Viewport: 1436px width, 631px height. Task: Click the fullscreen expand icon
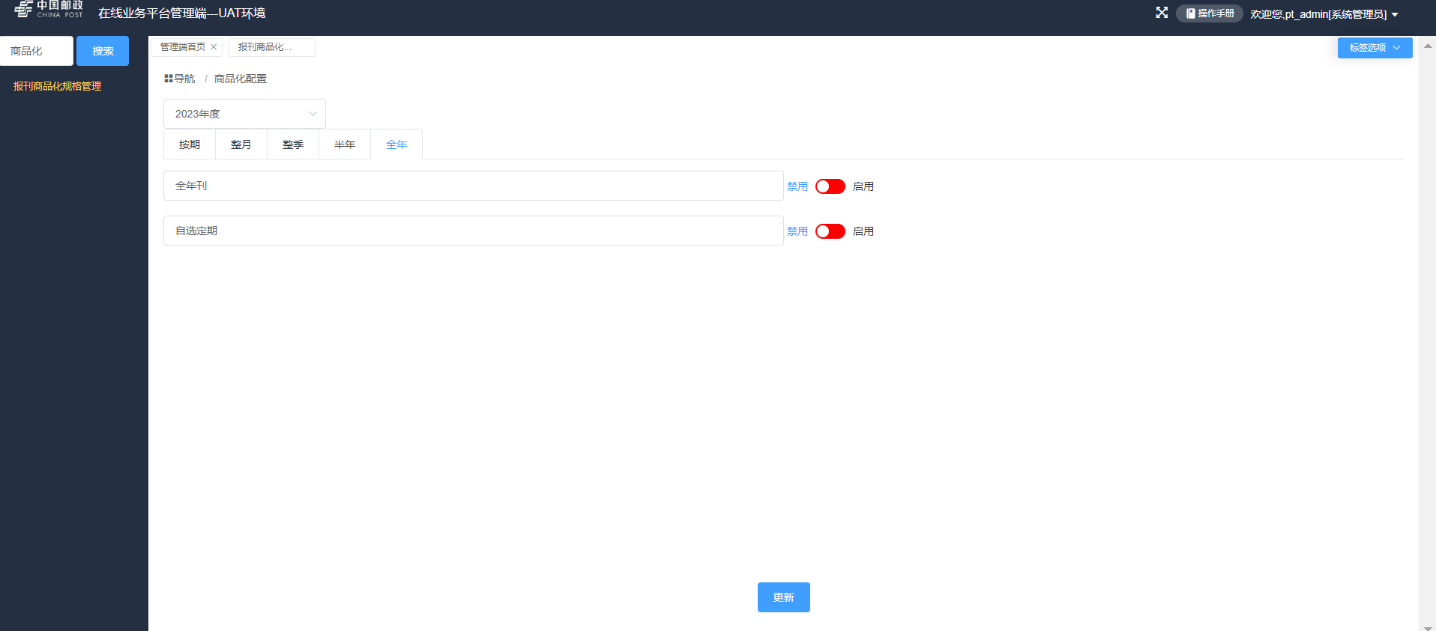[1162, 13]
